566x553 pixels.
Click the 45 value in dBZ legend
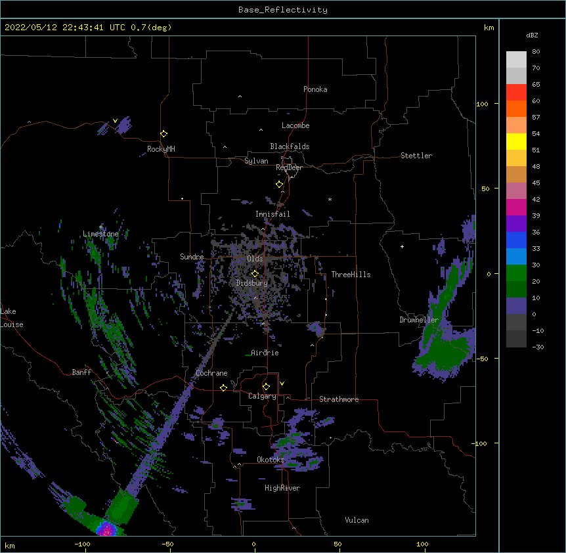pyautogui.click(x=536, y=183)
